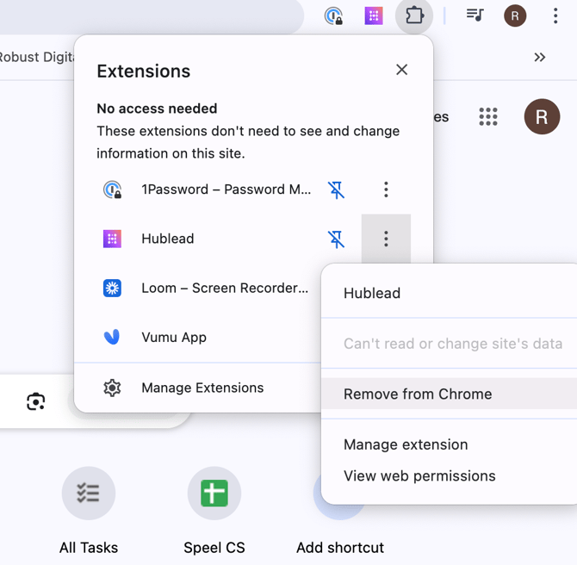Select the Hublead extension name in list
This screenshot has height=565, width=577.
pyautogui.click(x=168, y=239)
